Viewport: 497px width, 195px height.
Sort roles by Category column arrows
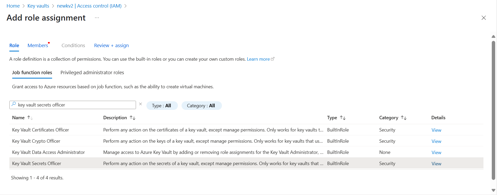click(x=404, y=118)
